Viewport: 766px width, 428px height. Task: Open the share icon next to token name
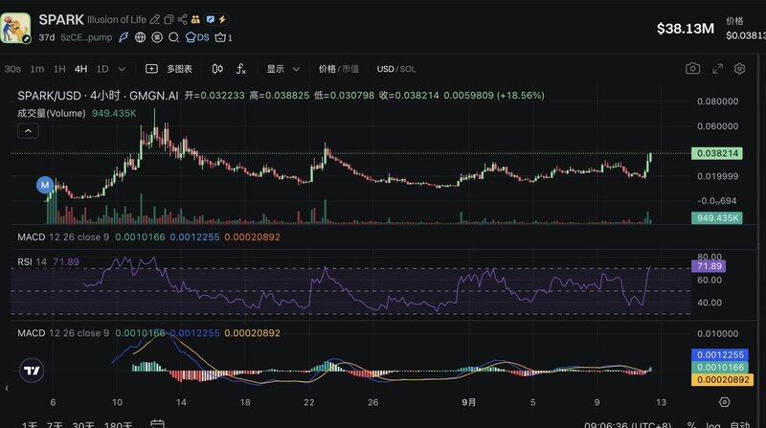click(182, 19)
